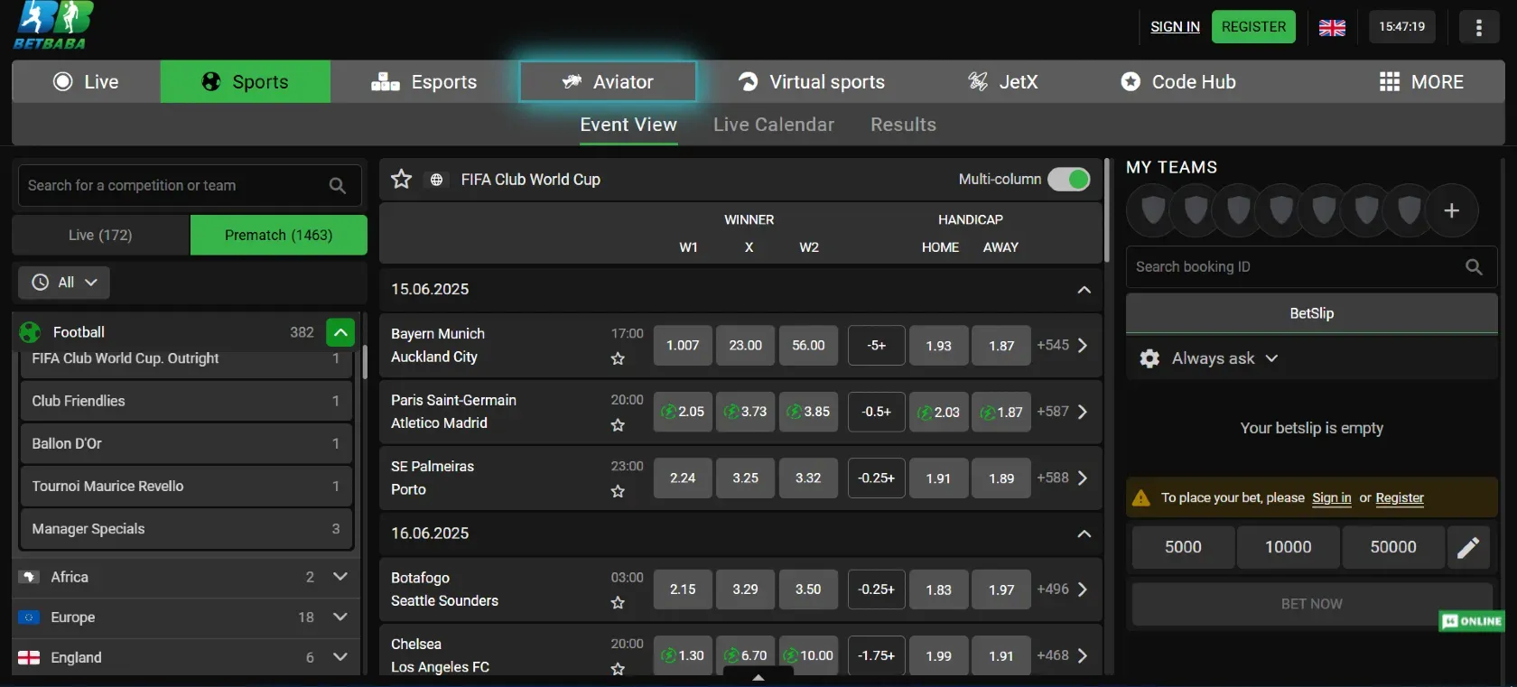Switch to Live Calendar view
The height and width of the screenshot is (687, 1517).
tap(774, 125)
